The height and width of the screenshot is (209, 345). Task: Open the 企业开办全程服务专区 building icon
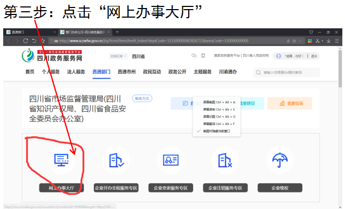(x=116, y=160)
